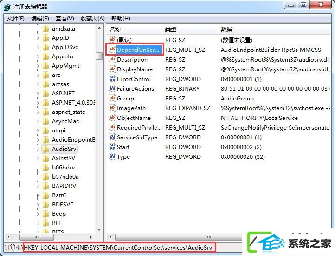
Task: Click the b06bdrv folder icon
Action: tap(45, 168)
